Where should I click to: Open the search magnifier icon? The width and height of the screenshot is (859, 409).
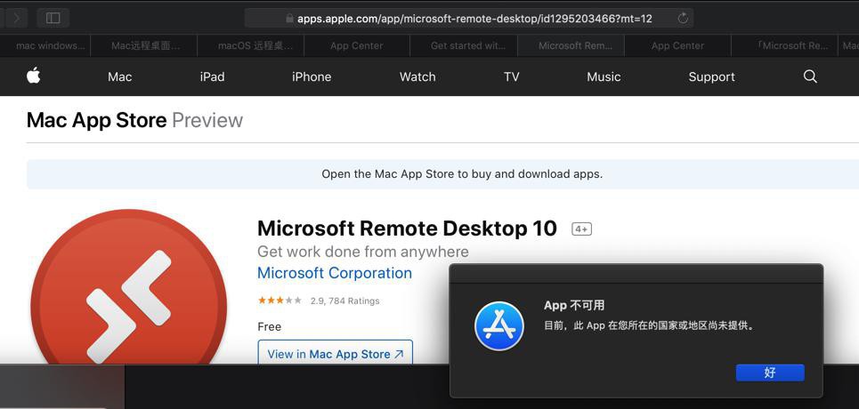(x=810, y=76)
